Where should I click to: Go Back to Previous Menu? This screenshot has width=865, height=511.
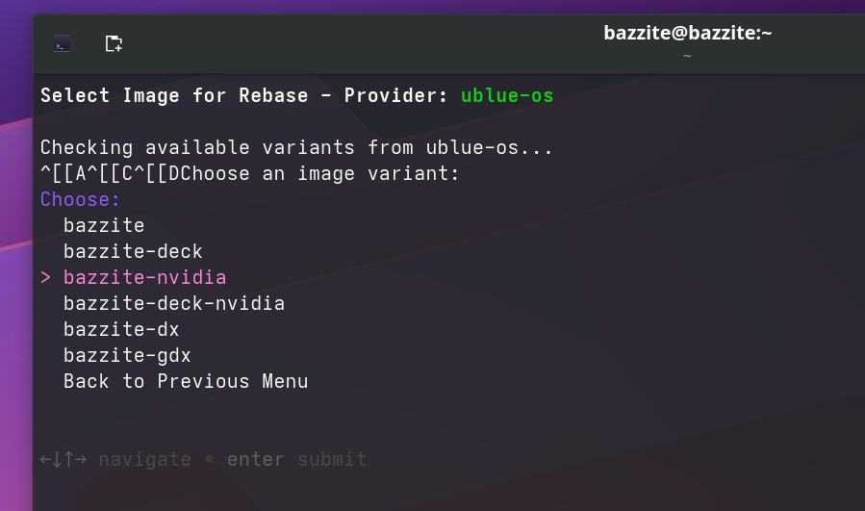point(186,381)
